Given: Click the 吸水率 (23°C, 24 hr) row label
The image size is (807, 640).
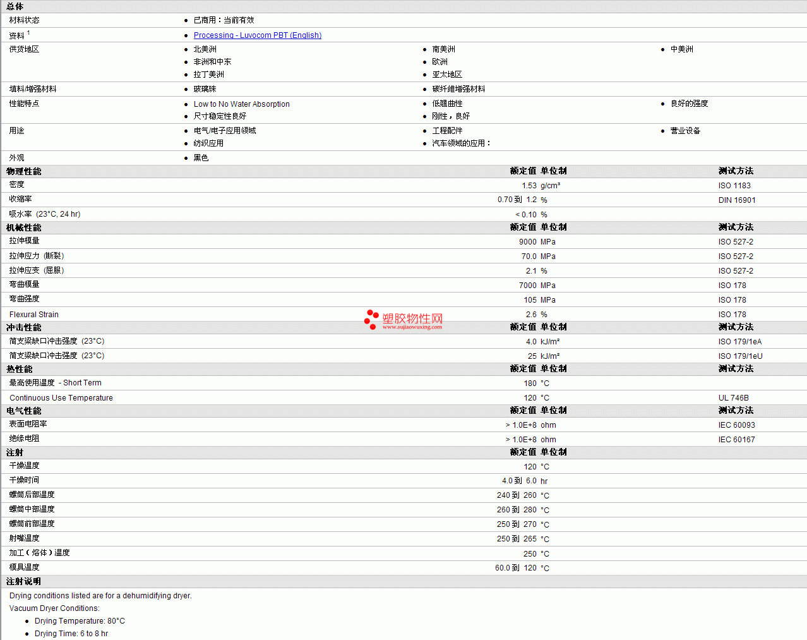Looking at the screenshot, I should (45, 214).
